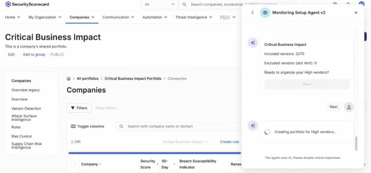371x173 pixels.
Task: Click the agent chat vertical scrollbar
Action: (x=356, y=143)
